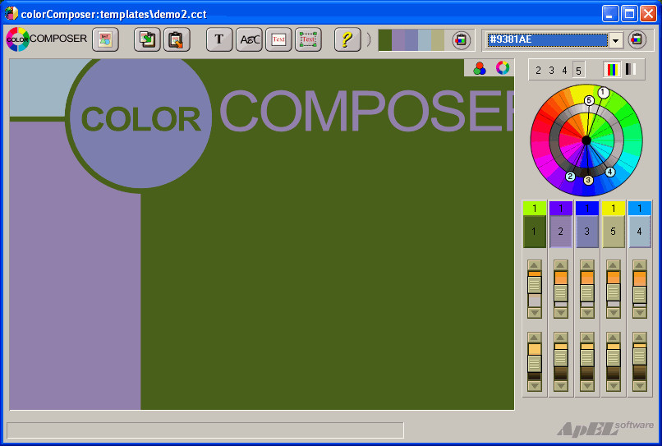Click color wheel handle number 5
This screenshot has height=446, width=662.
589,100
